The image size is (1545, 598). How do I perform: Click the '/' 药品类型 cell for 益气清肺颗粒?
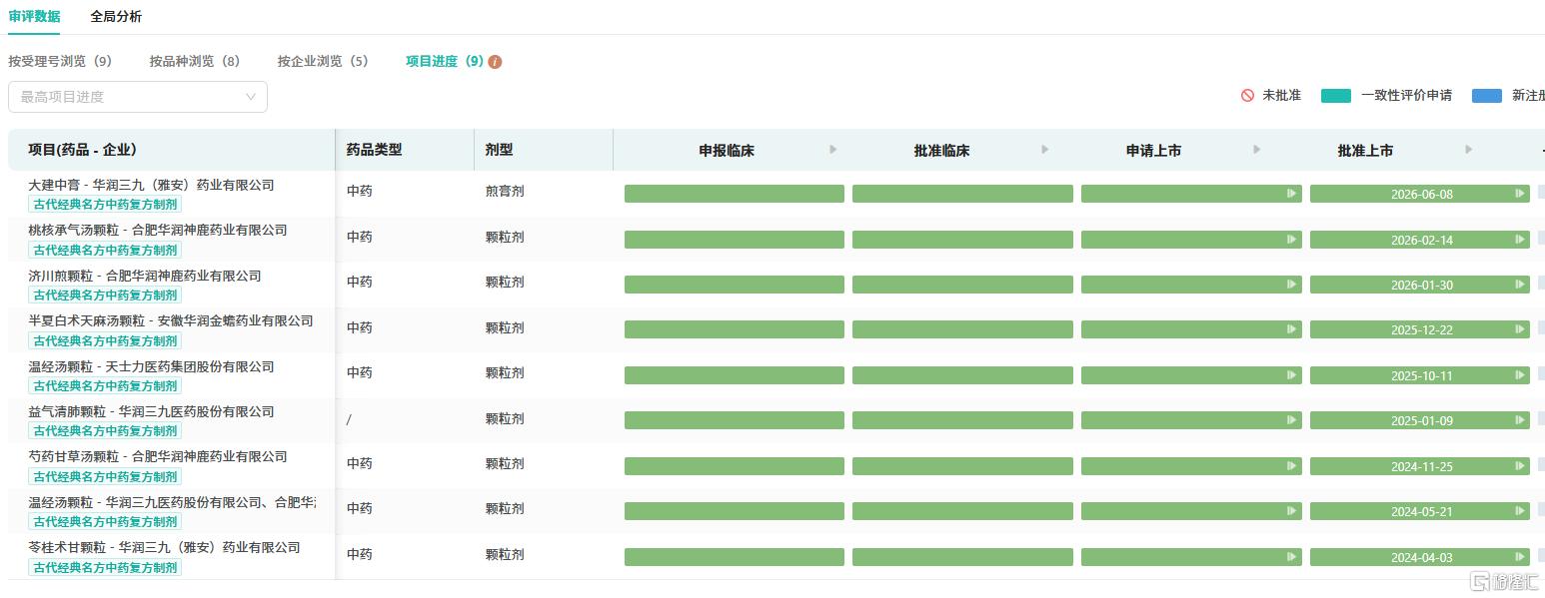click(349, 419)
